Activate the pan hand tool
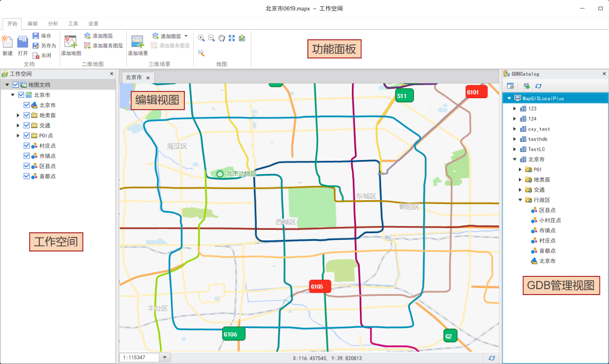609x364 pixels. point(222,38)
